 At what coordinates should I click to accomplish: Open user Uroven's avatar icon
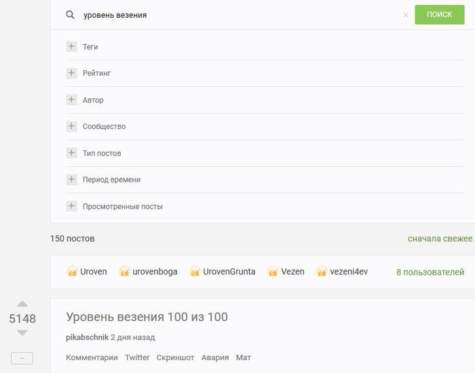(x=72, y=272)
